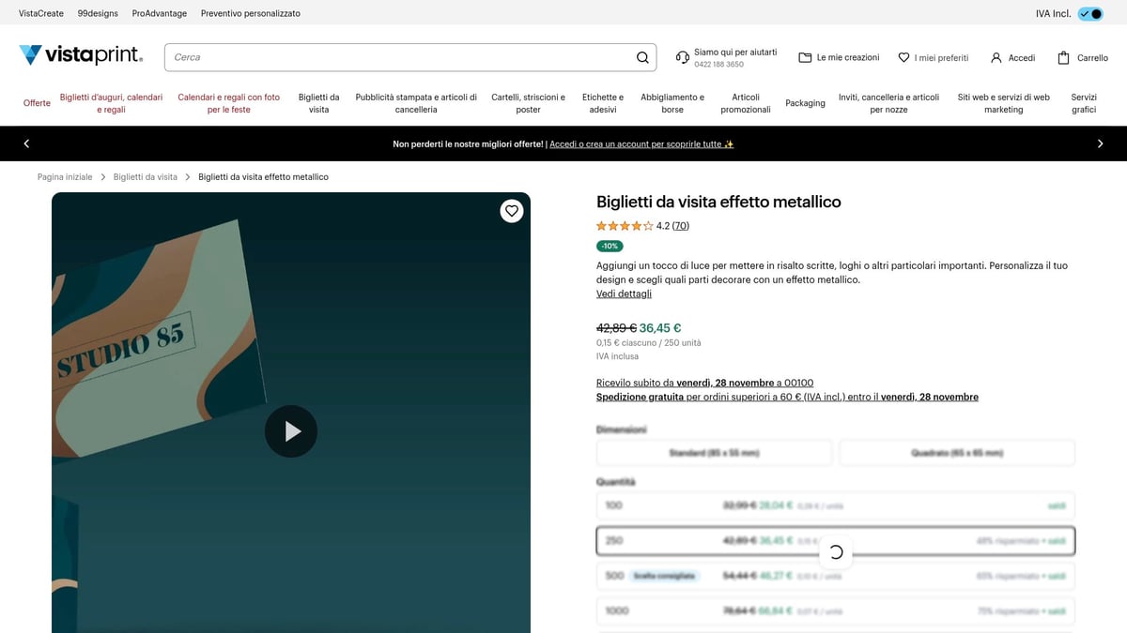The image size is (1127, 633).
Task: Click the headset support icon
Action: click(682, 57)
